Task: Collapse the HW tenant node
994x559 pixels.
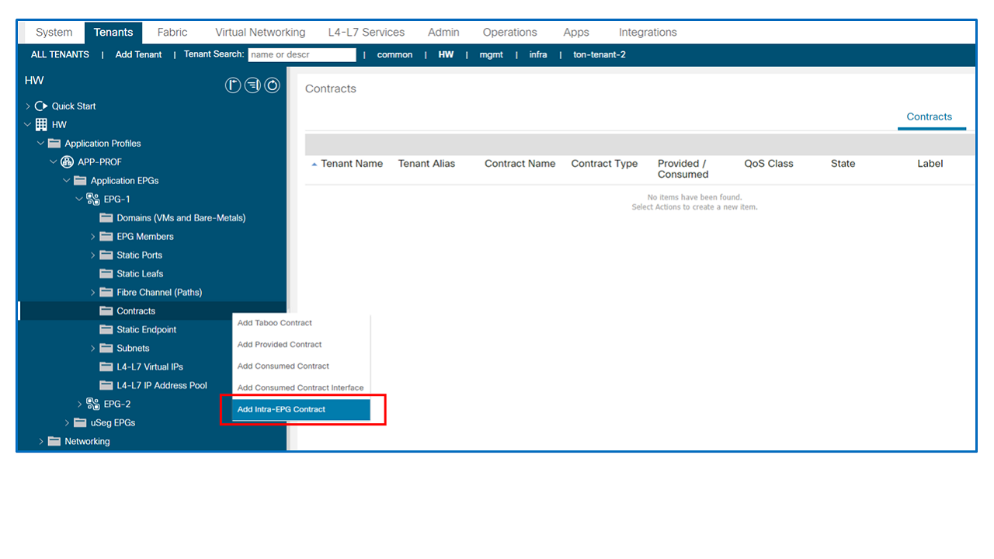Action: (28, 124)
